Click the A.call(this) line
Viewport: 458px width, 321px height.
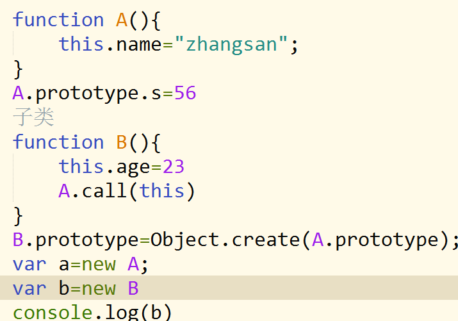click(x=127, y=192)
